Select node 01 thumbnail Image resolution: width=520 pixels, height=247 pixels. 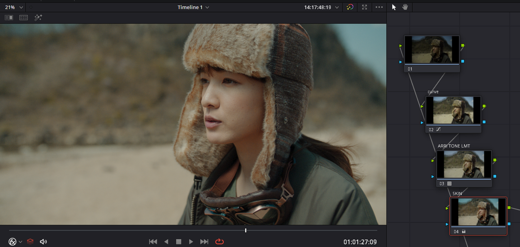(432, 50)
